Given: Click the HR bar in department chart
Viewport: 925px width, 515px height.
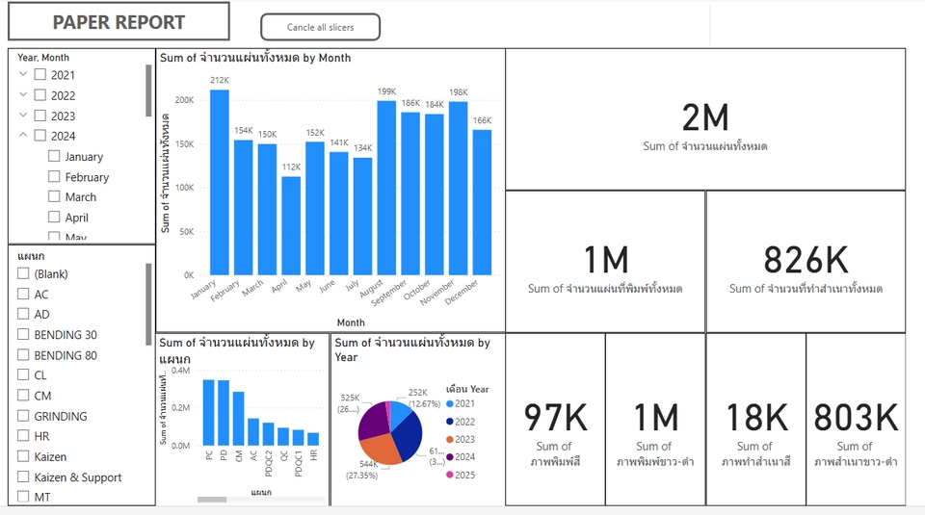Looking at the screenshot, I should tap(313, 439).
